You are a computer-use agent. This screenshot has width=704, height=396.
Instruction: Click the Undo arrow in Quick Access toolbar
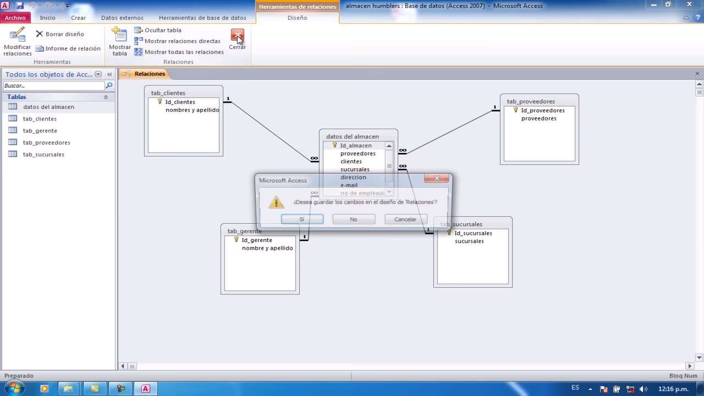click(x=32, y=5)
